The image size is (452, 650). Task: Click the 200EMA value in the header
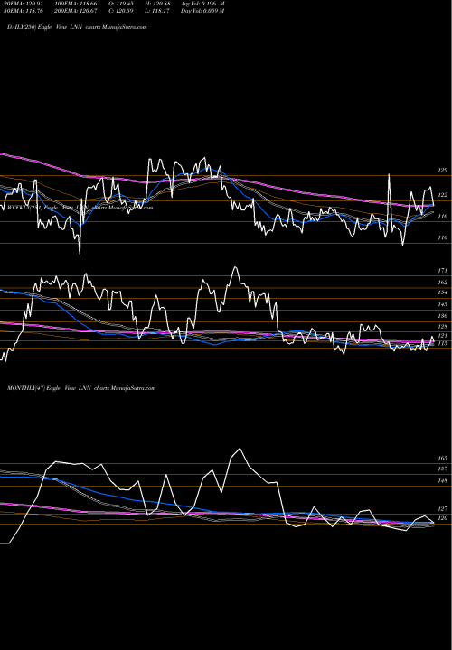(87, 11)
